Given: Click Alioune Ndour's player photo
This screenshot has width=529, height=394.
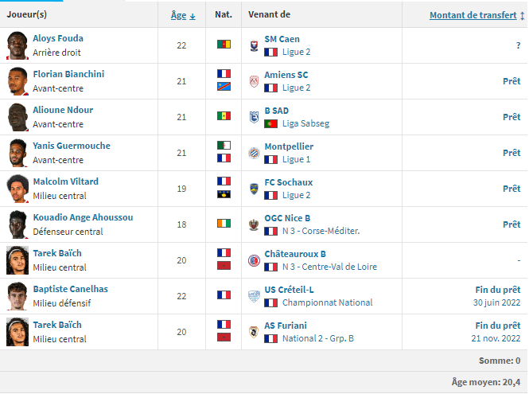Looking at the screenshot, I should click(18, 117).
